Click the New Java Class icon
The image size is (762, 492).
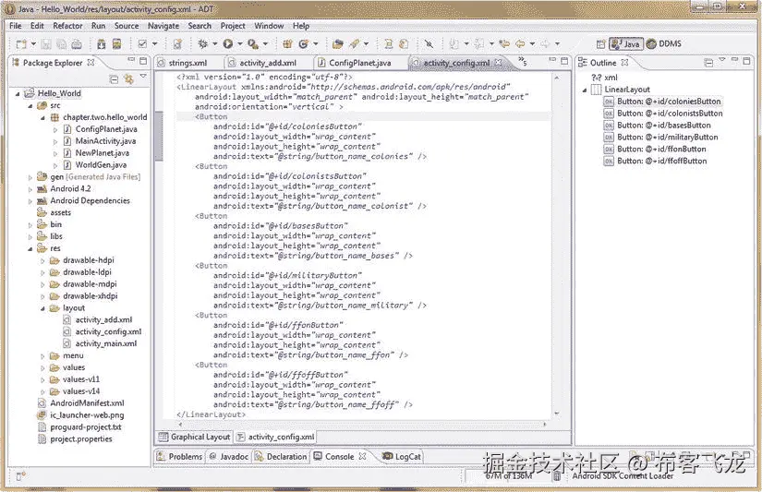coord(304,44)
